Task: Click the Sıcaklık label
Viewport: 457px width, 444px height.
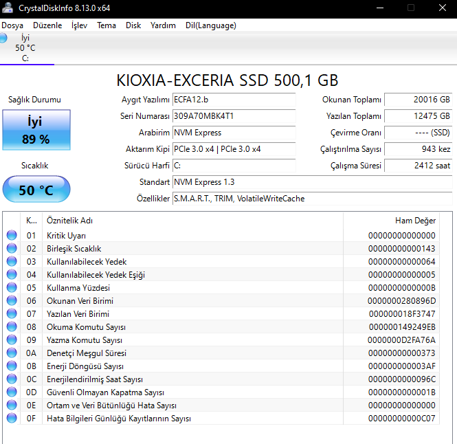Action: [x=34, y=166]
